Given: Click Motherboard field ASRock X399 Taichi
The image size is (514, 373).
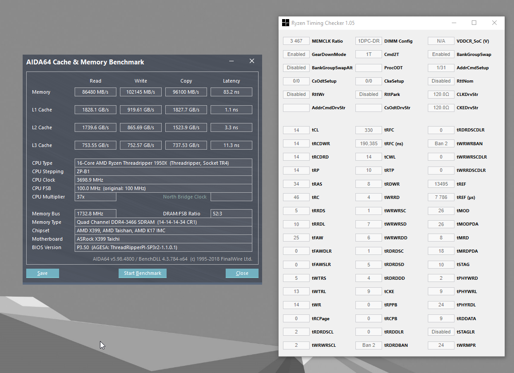Looking at the screenshot, I should pos(163,239).
